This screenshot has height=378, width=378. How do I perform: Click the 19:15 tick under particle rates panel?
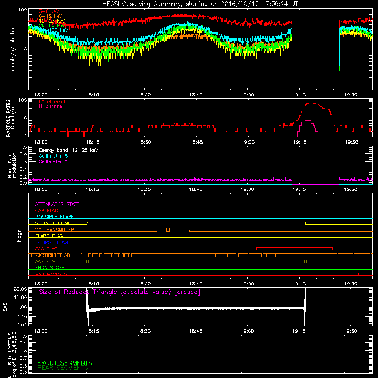click(x=300, y=142)
